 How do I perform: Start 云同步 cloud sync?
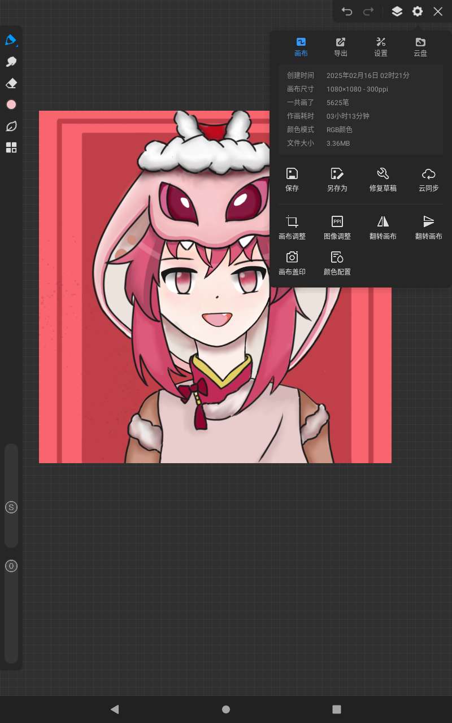click(x=428, y=180)
